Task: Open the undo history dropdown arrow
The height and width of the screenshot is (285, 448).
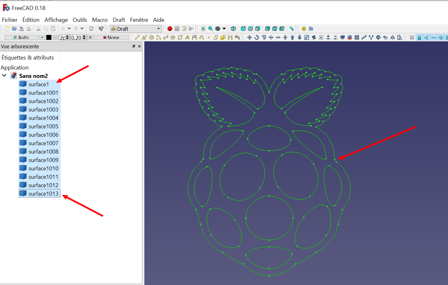Action: click(x=69, y=29)
